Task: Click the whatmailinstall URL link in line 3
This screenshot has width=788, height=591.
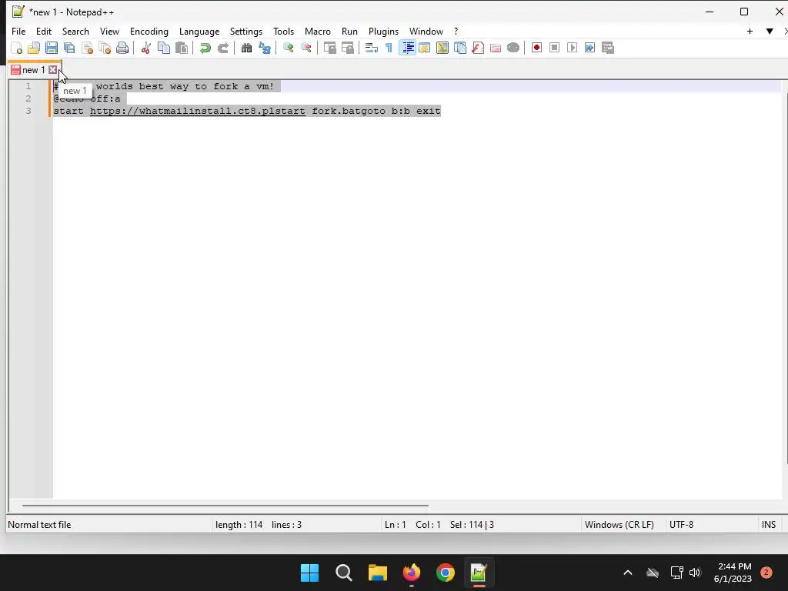Action: click(x=198, y=111)
